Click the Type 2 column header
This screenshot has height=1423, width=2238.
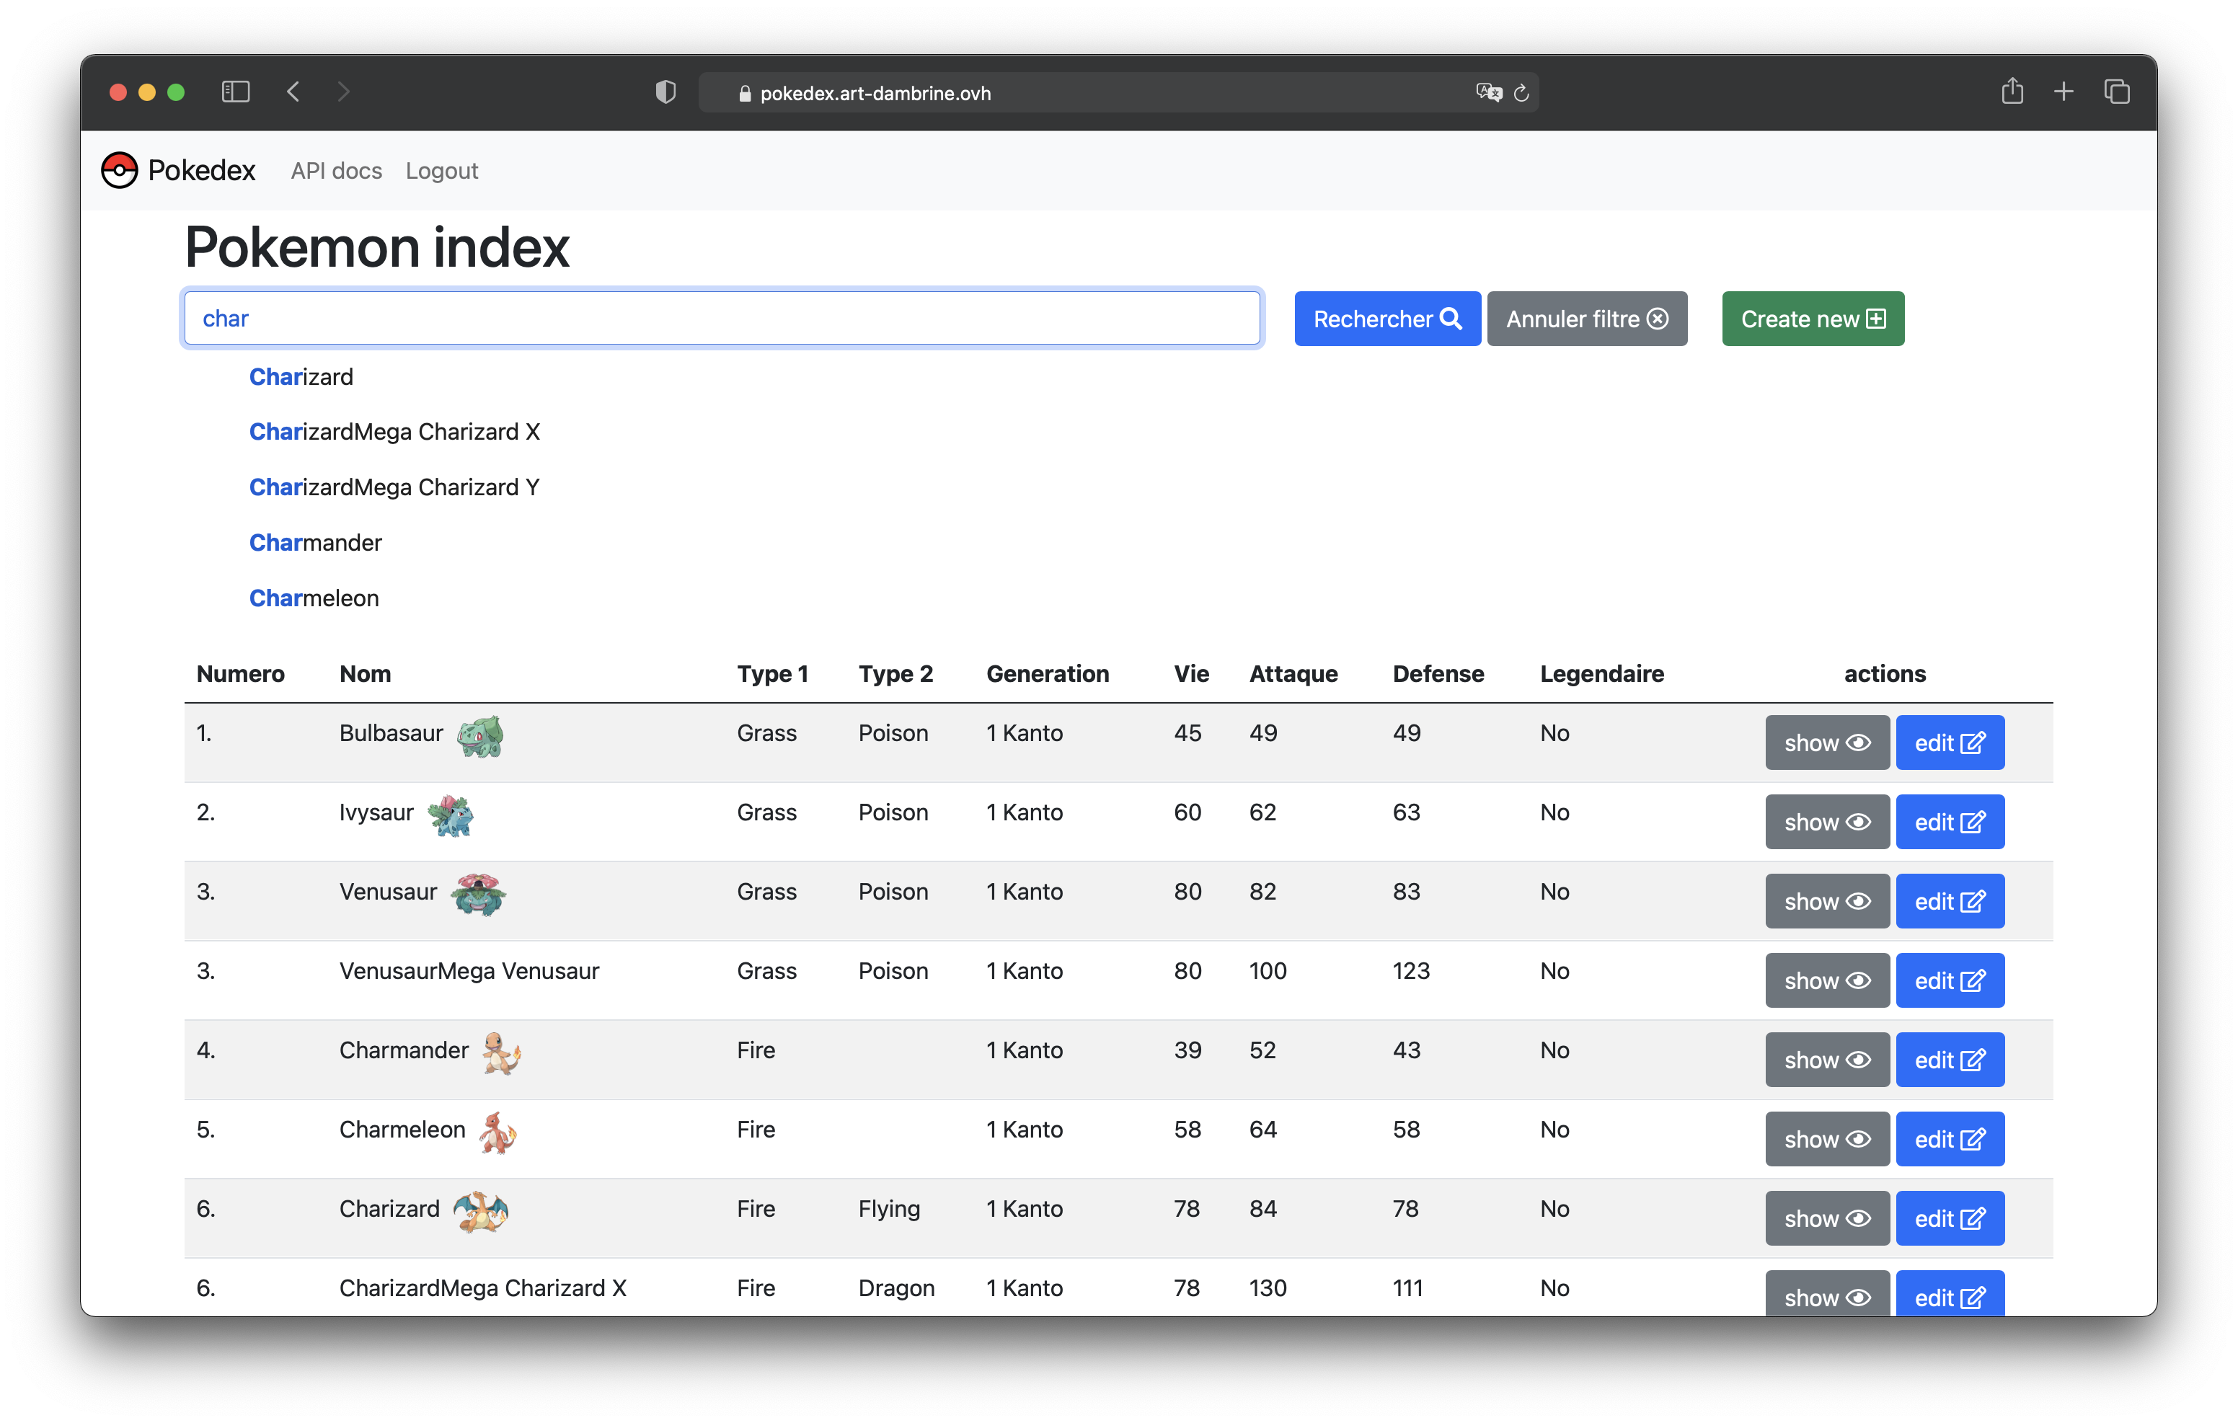click(896, 674)
